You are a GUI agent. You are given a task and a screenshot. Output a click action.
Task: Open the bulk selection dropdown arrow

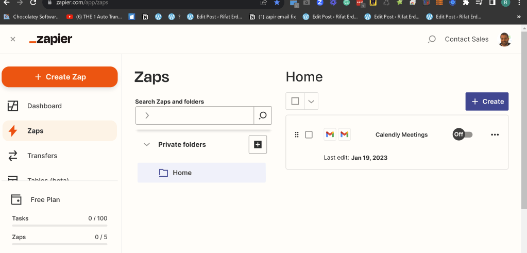point(311,101)
